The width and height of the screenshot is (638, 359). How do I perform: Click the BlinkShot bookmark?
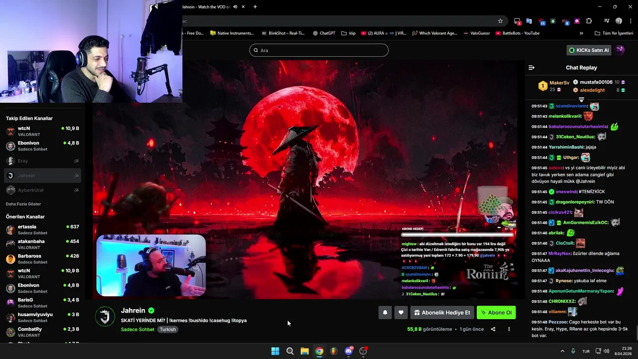click(283, 33)
